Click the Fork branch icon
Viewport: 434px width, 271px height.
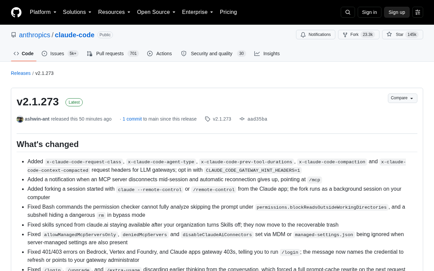tap(345, 35)
